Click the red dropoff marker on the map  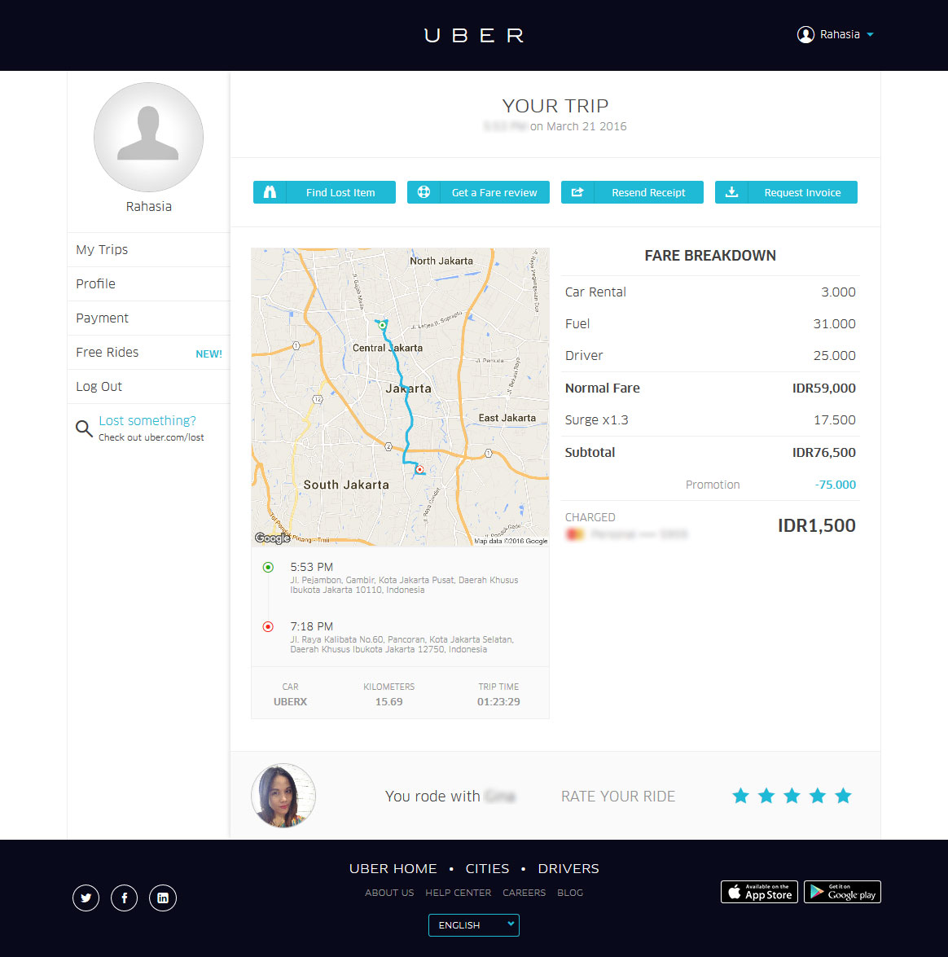[x=420, y=469]
